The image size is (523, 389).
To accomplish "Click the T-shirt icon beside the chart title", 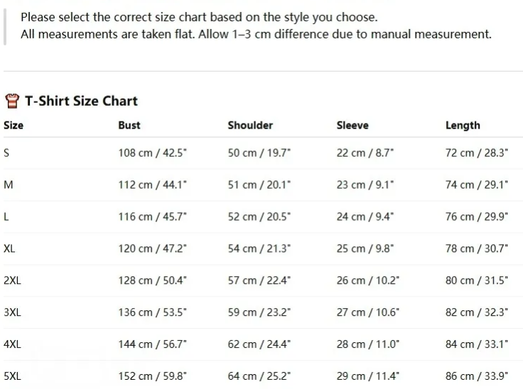I will pyautogui.click(x=11, y=101).
